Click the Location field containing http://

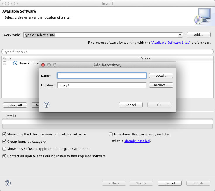coord(102,85)
